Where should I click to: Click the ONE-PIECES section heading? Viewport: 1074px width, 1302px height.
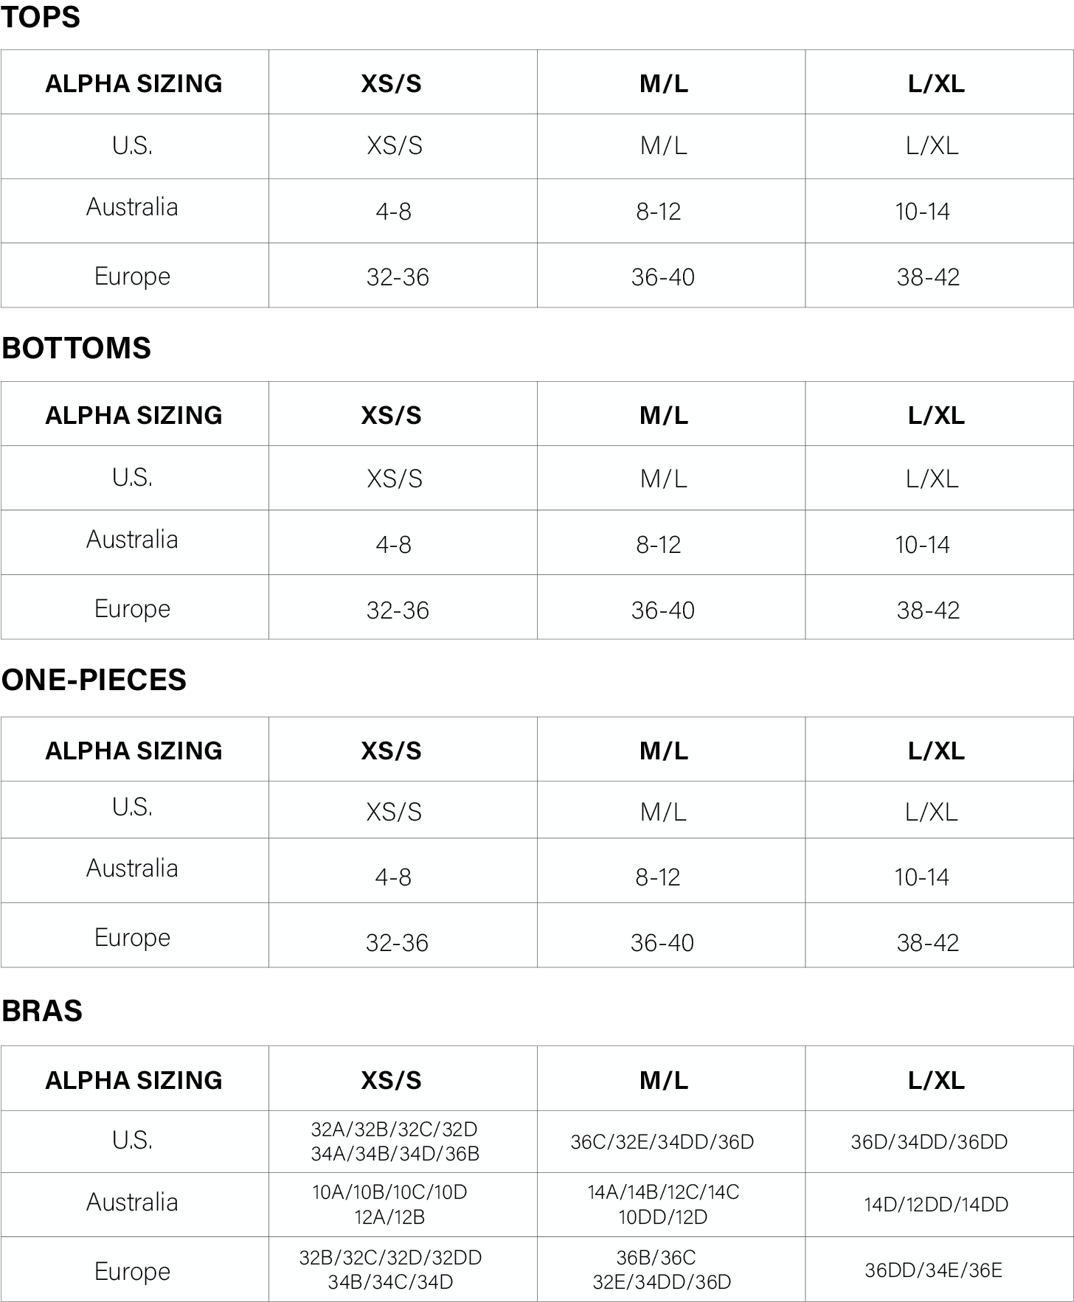[94, 680]
